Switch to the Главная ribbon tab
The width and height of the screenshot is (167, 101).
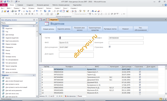point(20,5)
